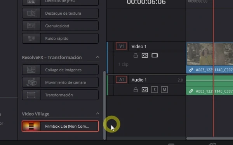Select the video clip thumbnail on V1
The height and width of the screenshot is (145, 233).
tap(210, 54)
